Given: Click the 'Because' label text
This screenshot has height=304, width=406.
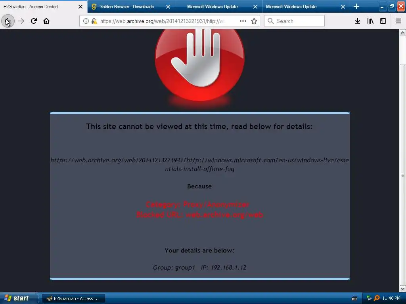Looking at the screenshot, I should click(x=199, y=186).
